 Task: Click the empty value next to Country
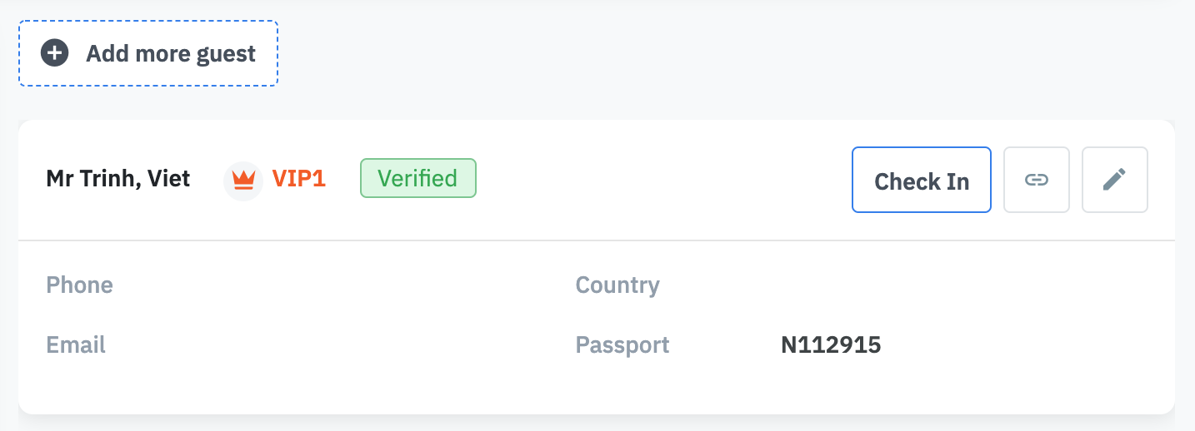coord(833,285)
